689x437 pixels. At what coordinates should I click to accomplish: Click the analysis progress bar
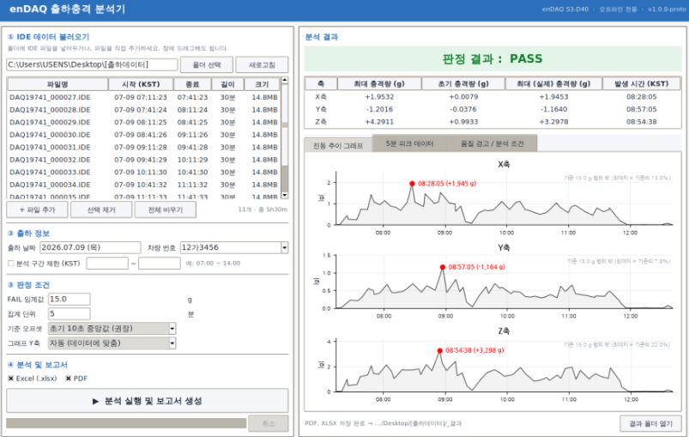click(126, 423)
